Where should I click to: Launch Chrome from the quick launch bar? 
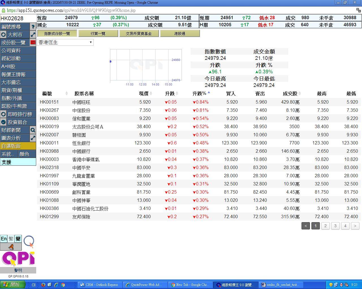pyautogui.click(x=63, y=285)
